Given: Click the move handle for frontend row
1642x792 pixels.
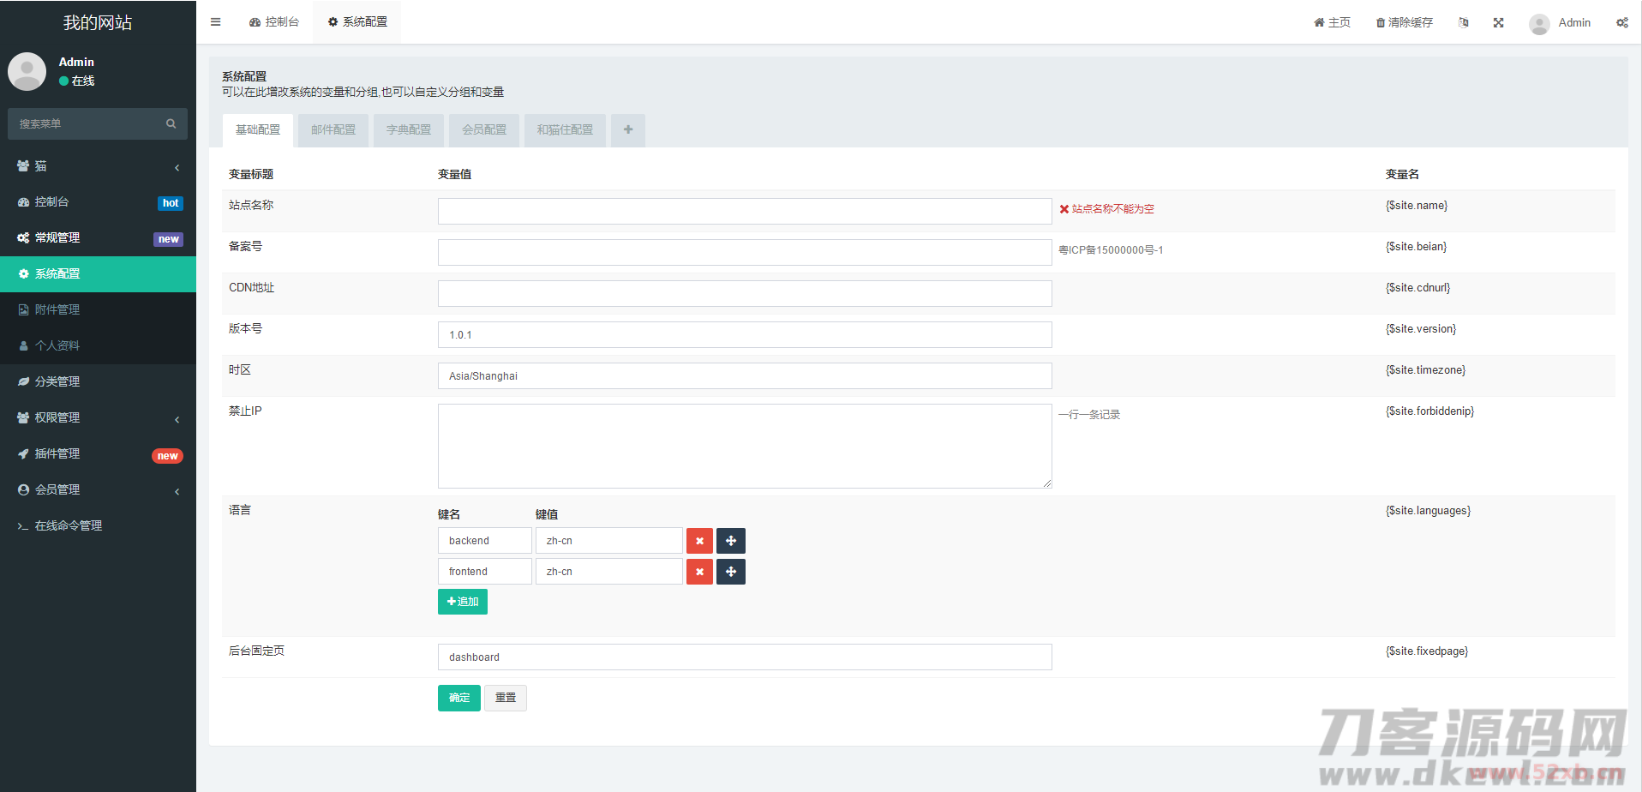Looking at the screenshot, I should click(731, 572).
